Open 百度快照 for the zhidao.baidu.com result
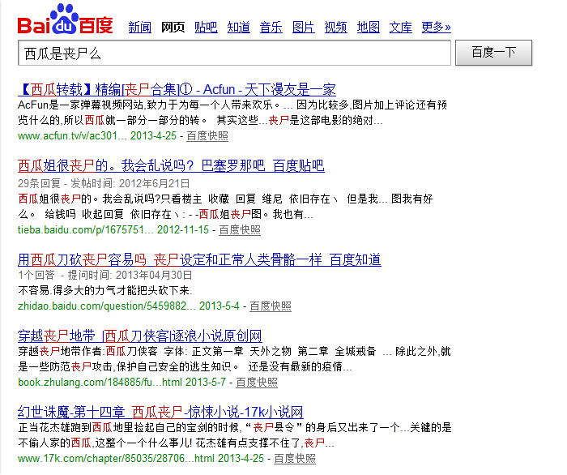567x475 pixels. [x=271, y=306]
